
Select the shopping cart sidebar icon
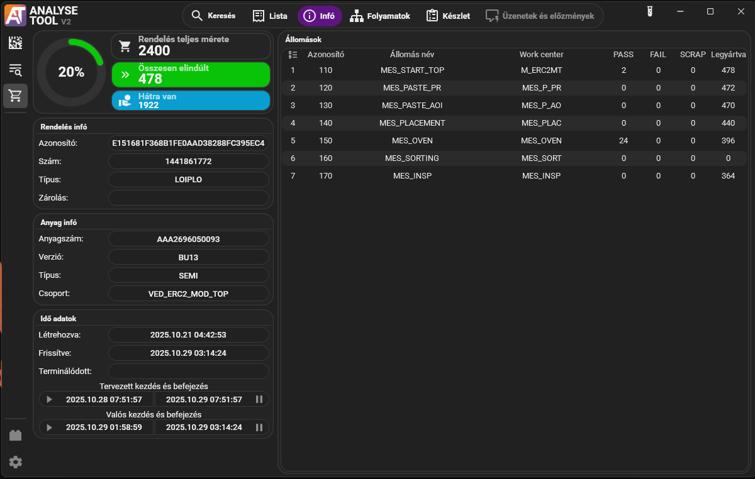pos(15,96)
